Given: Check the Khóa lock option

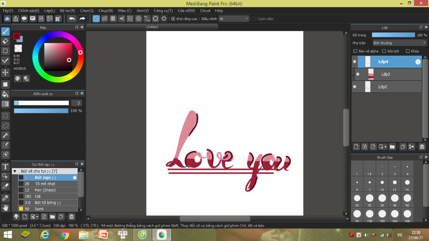Looking at the screenshot, I should click(x=408, y=51).
